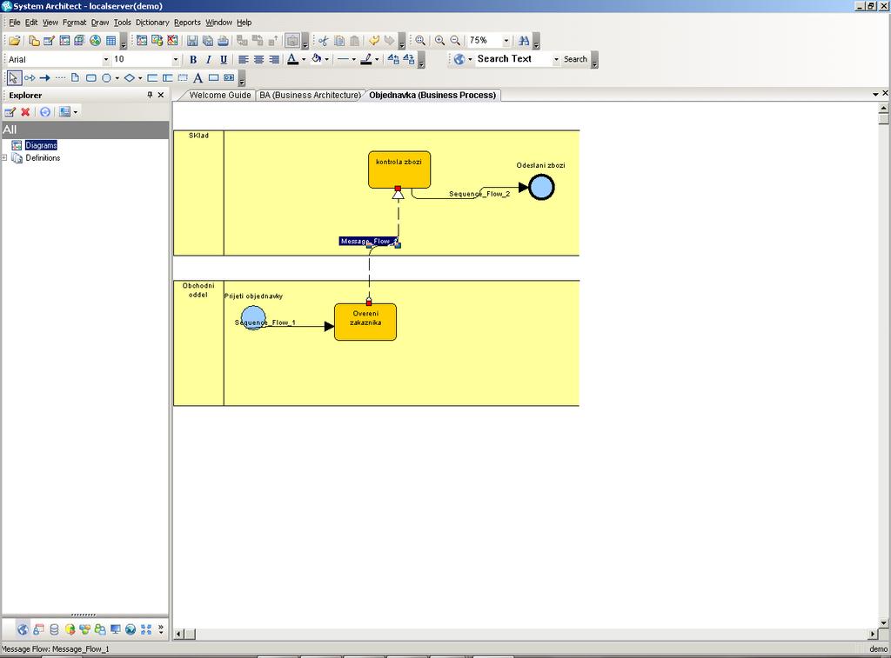
Task: Click the line color pen swatch
Action: [366, 59]
